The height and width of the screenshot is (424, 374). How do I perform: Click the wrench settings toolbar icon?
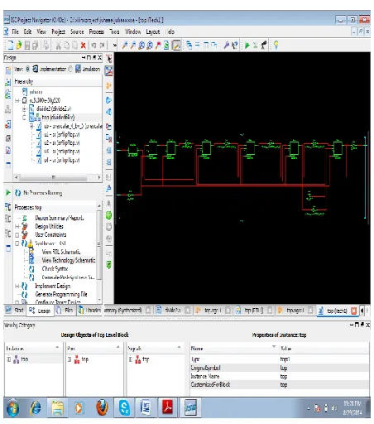pyautogui.click(x=227, y=45)
